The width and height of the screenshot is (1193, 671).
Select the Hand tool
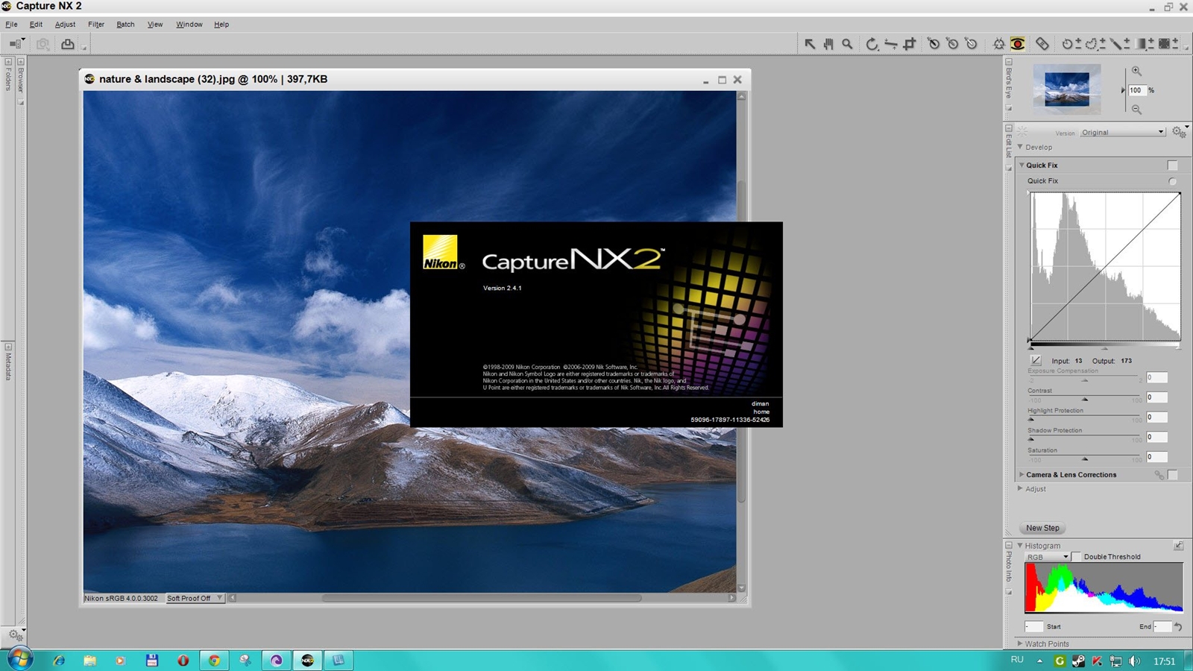828,44
